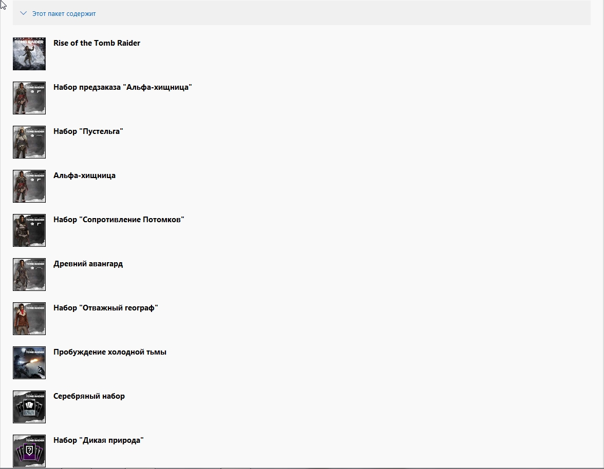Select the Альфа-хищница item title
Viewport: 604px width, 469px height.
tap(84, 175)
